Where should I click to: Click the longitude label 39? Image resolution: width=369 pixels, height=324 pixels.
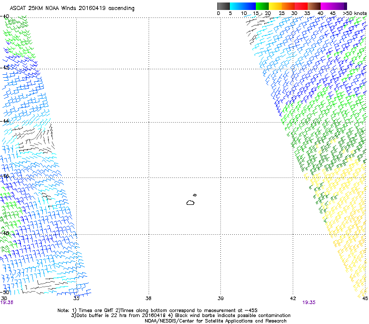pyautogui.click(x=220, y=299)
